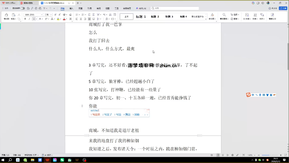
Task: Apply the Heading 1 (标题 1) style
Action: click(141, 16)
